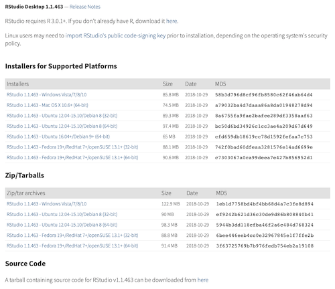Click the 89.3 MB size cell
This screenshot has height=289, width=335.
point(171,116)
